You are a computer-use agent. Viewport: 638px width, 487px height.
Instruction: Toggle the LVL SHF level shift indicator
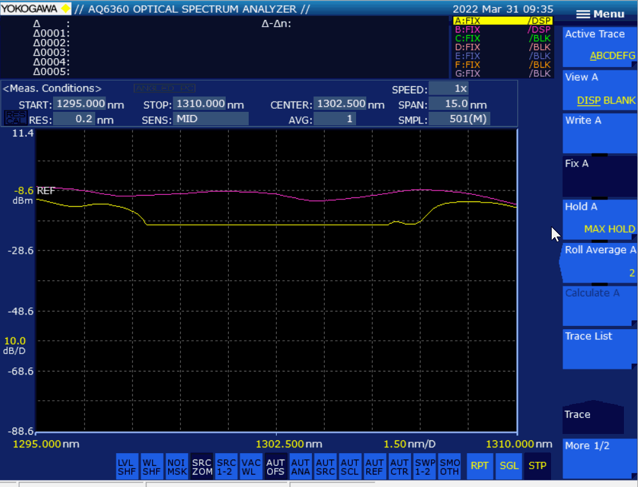(127, 467)
